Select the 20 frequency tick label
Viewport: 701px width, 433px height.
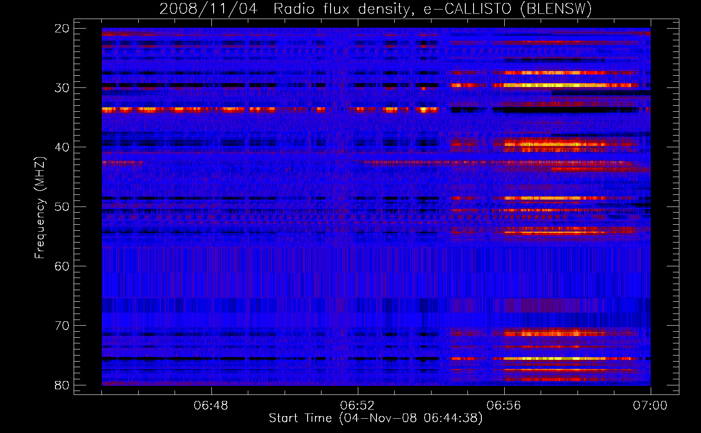(62, 28)
